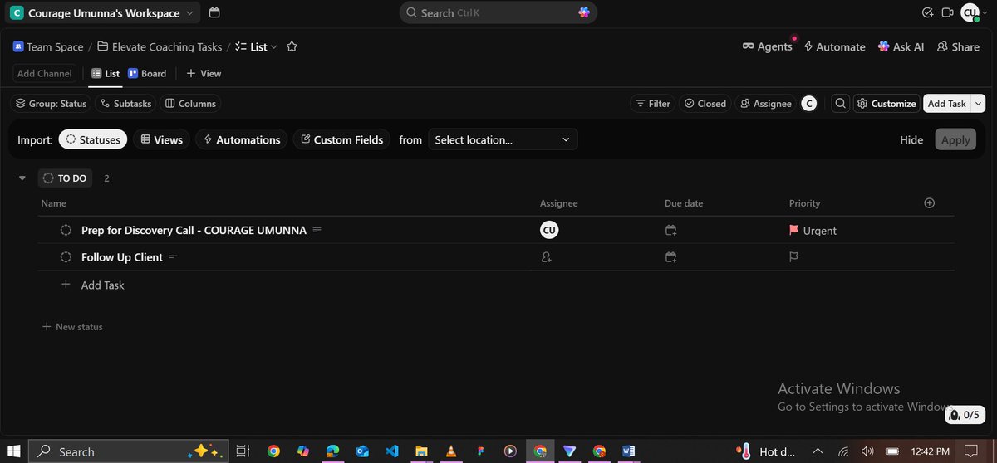Select Statuses import option
The image size is (997, 463).
[x=93, y=139]
